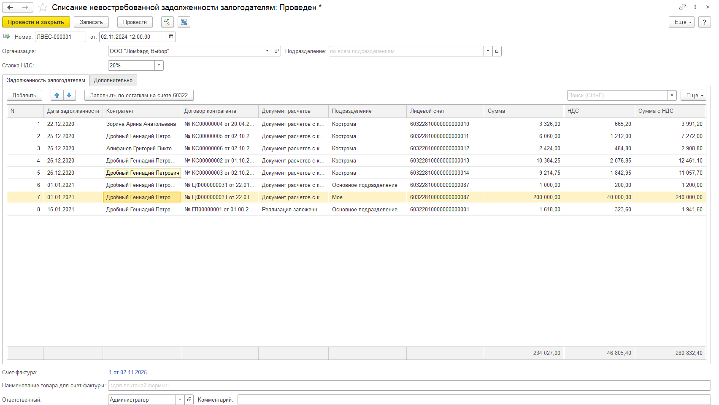719x405 pixels.
Task: Open the table Еще menu
Action: (693, 95)
